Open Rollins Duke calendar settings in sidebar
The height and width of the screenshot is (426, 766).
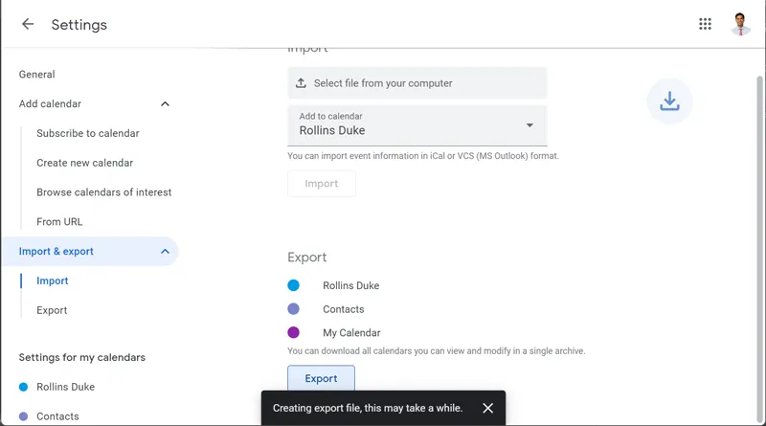(65, 387)
